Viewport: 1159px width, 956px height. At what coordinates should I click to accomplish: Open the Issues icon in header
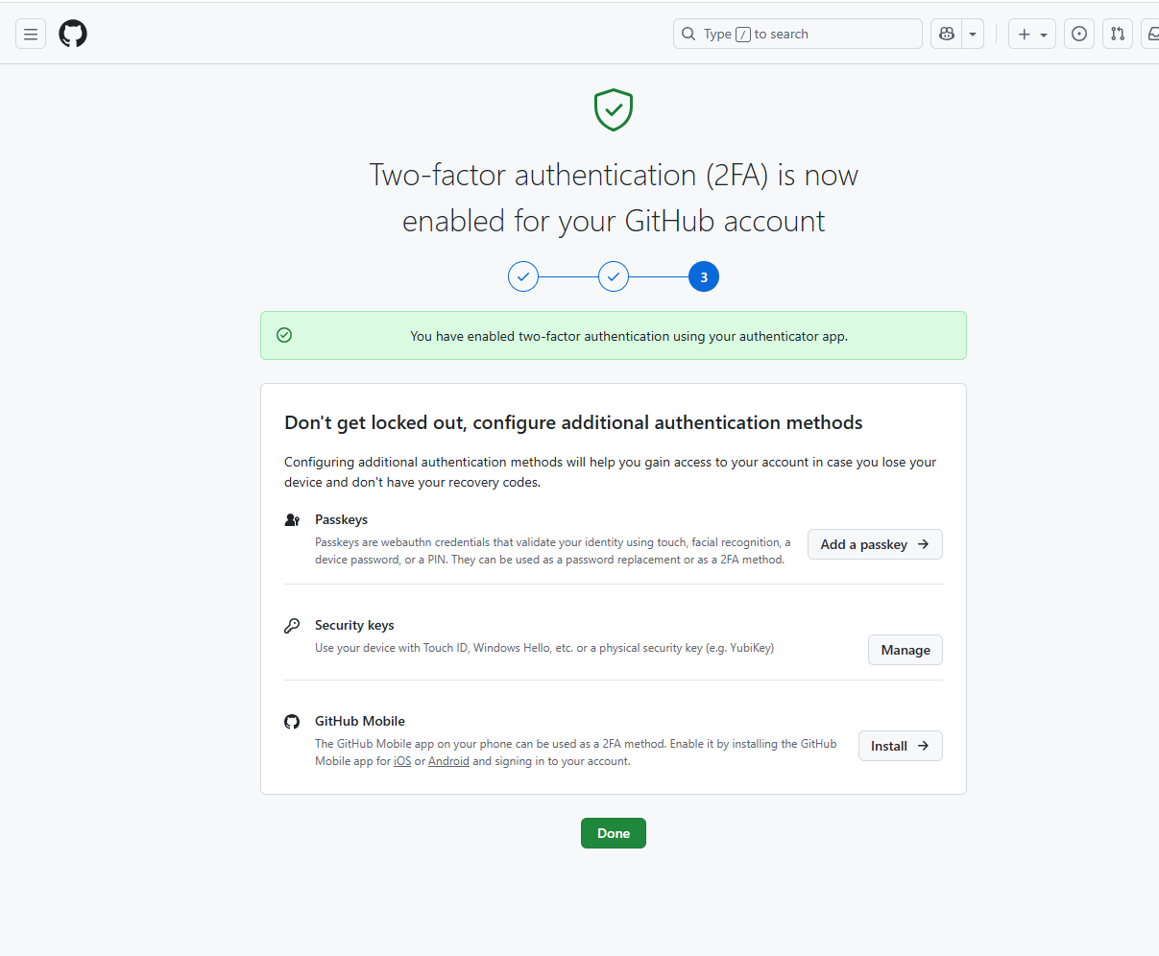pyautogui.click(x=1079, y=34)
